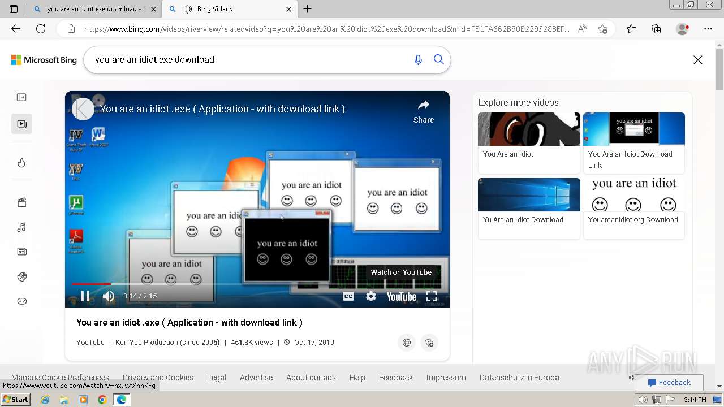Launch Internet Explorer from taskbar
This screenshot has width=724, height=407.
[x=45, y=400]
